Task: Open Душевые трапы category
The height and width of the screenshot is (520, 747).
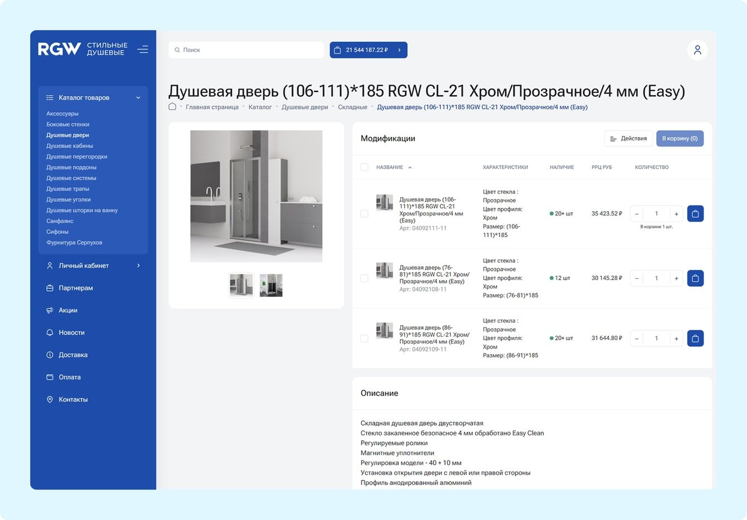Action: coord(68,189)
